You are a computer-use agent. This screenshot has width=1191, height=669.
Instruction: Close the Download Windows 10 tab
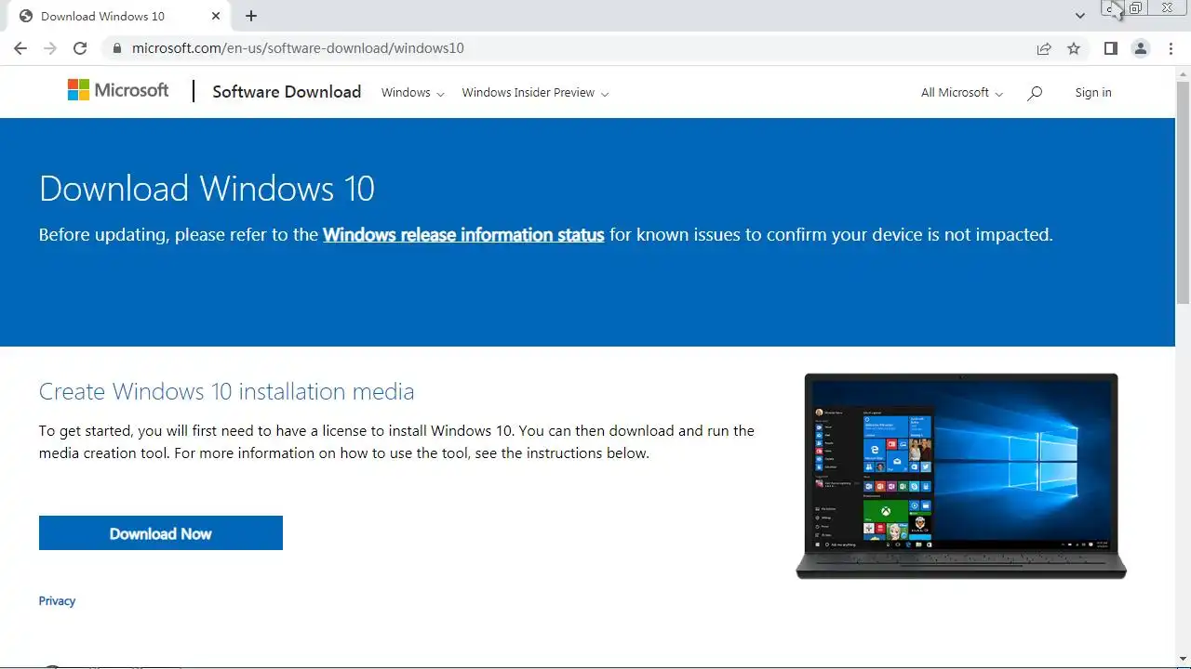216,16
